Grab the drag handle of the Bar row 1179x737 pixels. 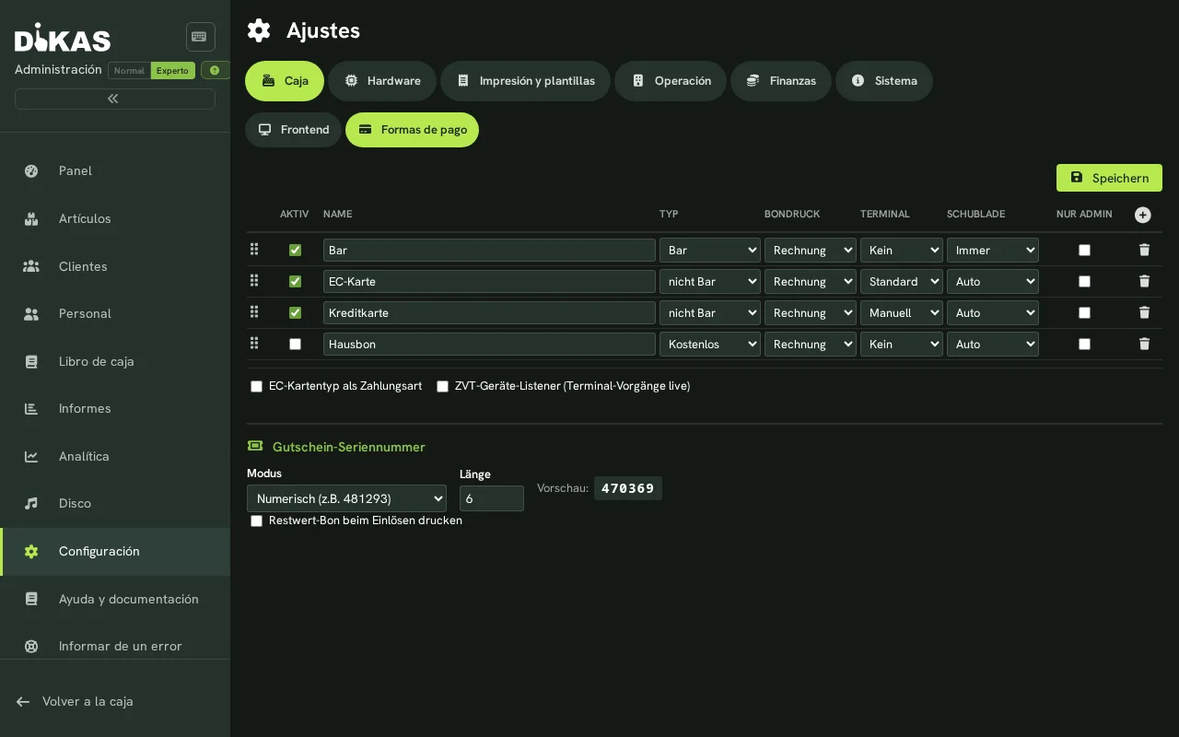(254, 249)
